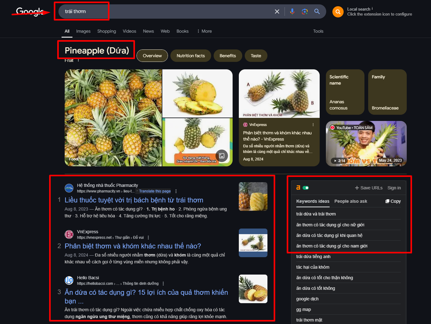Switch to the Shopping tab
The image size is (431, 324).
107,31
